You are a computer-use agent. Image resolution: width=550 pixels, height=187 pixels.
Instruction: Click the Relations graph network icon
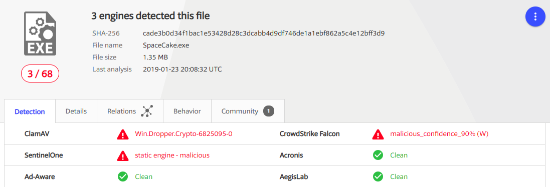coord(147,111)
